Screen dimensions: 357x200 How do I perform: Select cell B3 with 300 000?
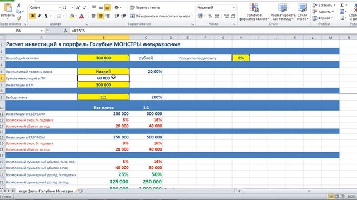(x=103, y=58)
